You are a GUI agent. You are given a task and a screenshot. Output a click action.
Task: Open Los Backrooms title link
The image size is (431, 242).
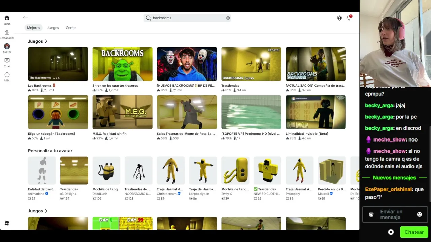(x=42, y=86)
